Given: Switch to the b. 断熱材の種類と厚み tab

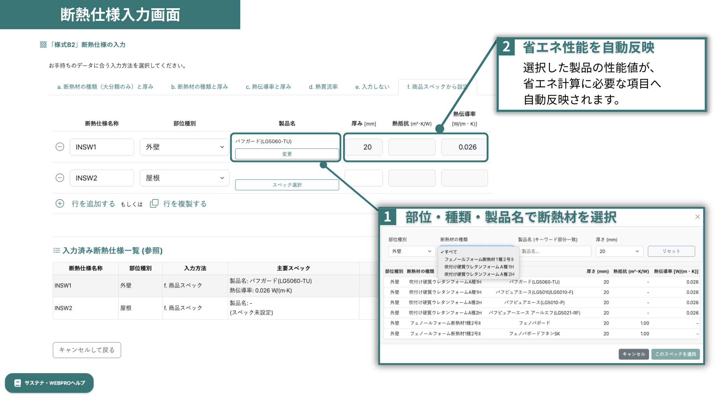Looking at the screenshot, I should click(199, 87).
